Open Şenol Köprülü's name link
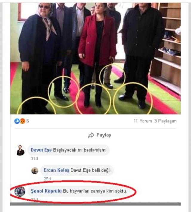 pyautogui.click(x=46, y=191)
